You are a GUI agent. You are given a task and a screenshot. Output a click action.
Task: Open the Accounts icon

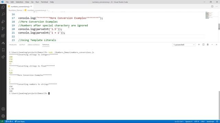(x=3, y=109)
